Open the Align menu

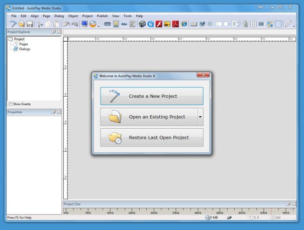point(35,16)
